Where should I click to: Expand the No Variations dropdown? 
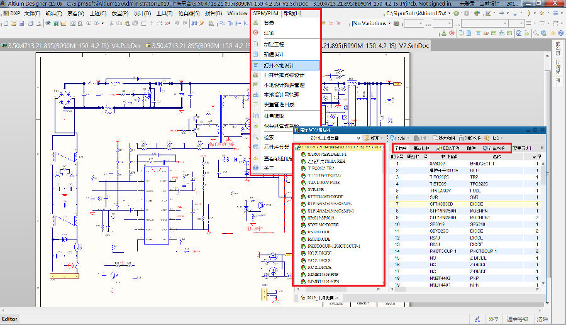click(389, 24)
